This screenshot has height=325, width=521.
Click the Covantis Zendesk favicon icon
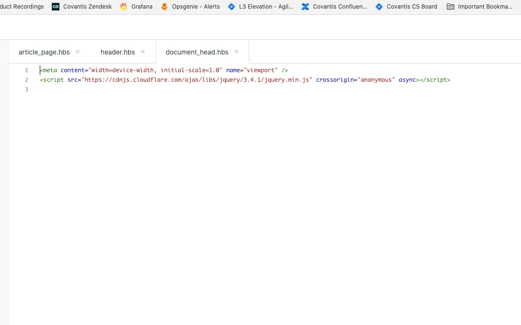pyautogui.click(x=56, y=7)
